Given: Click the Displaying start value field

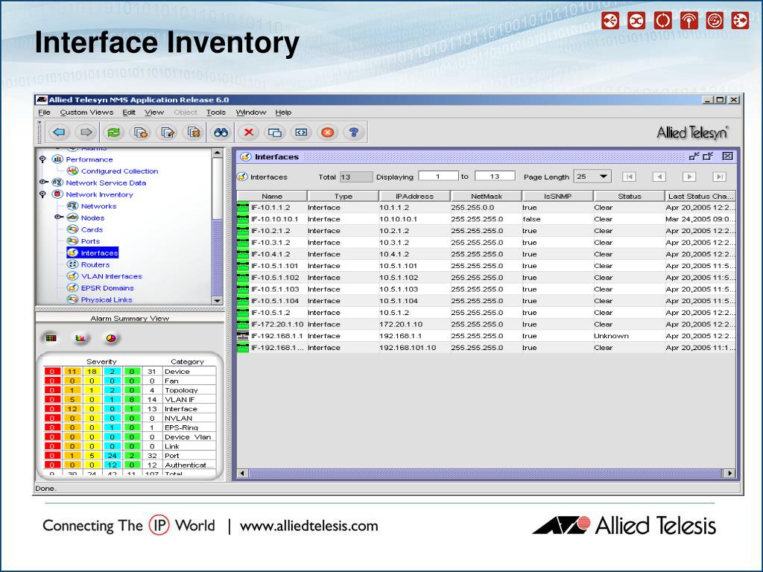Looking at the screenshot, I should pos(438,176).
